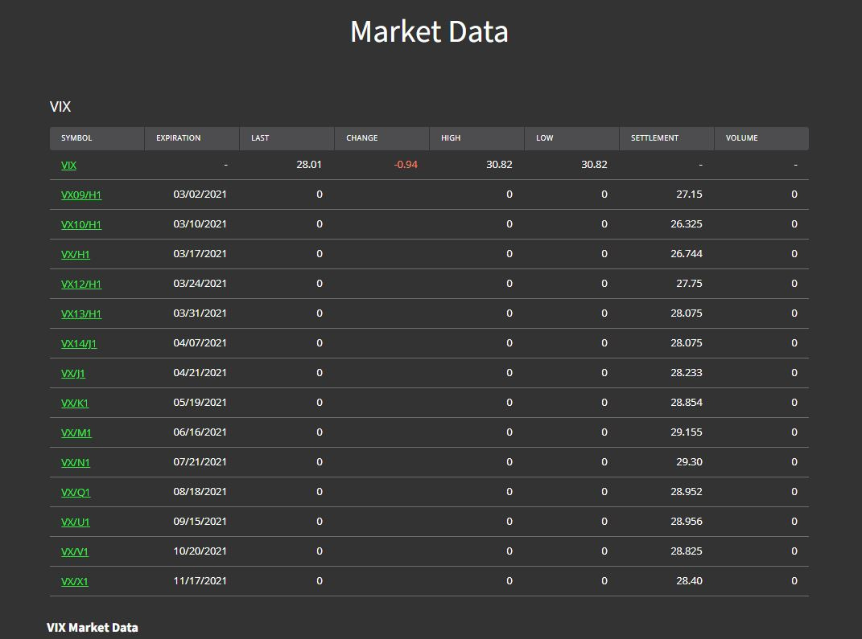Open the VX12/H1 futures link

(81, 284)
